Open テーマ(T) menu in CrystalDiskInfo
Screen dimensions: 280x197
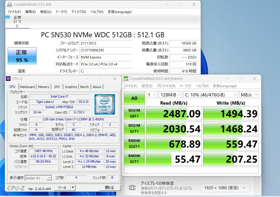61,12
